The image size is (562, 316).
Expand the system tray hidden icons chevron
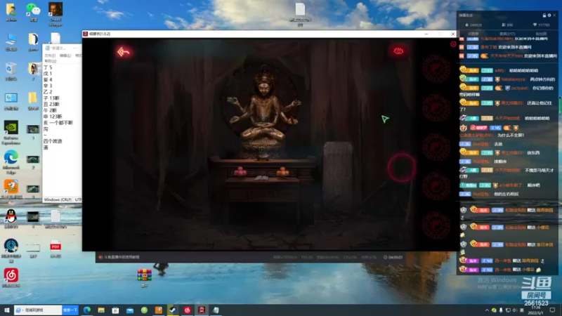tap(487, 310)
